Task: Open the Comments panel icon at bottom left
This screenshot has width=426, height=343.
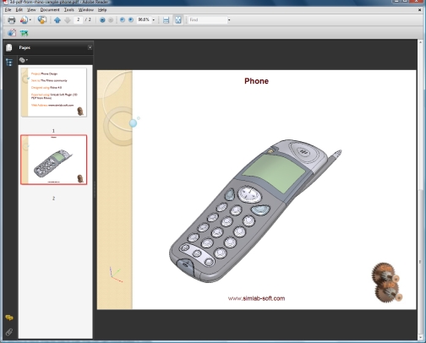Action: click(x=9, y=318)
